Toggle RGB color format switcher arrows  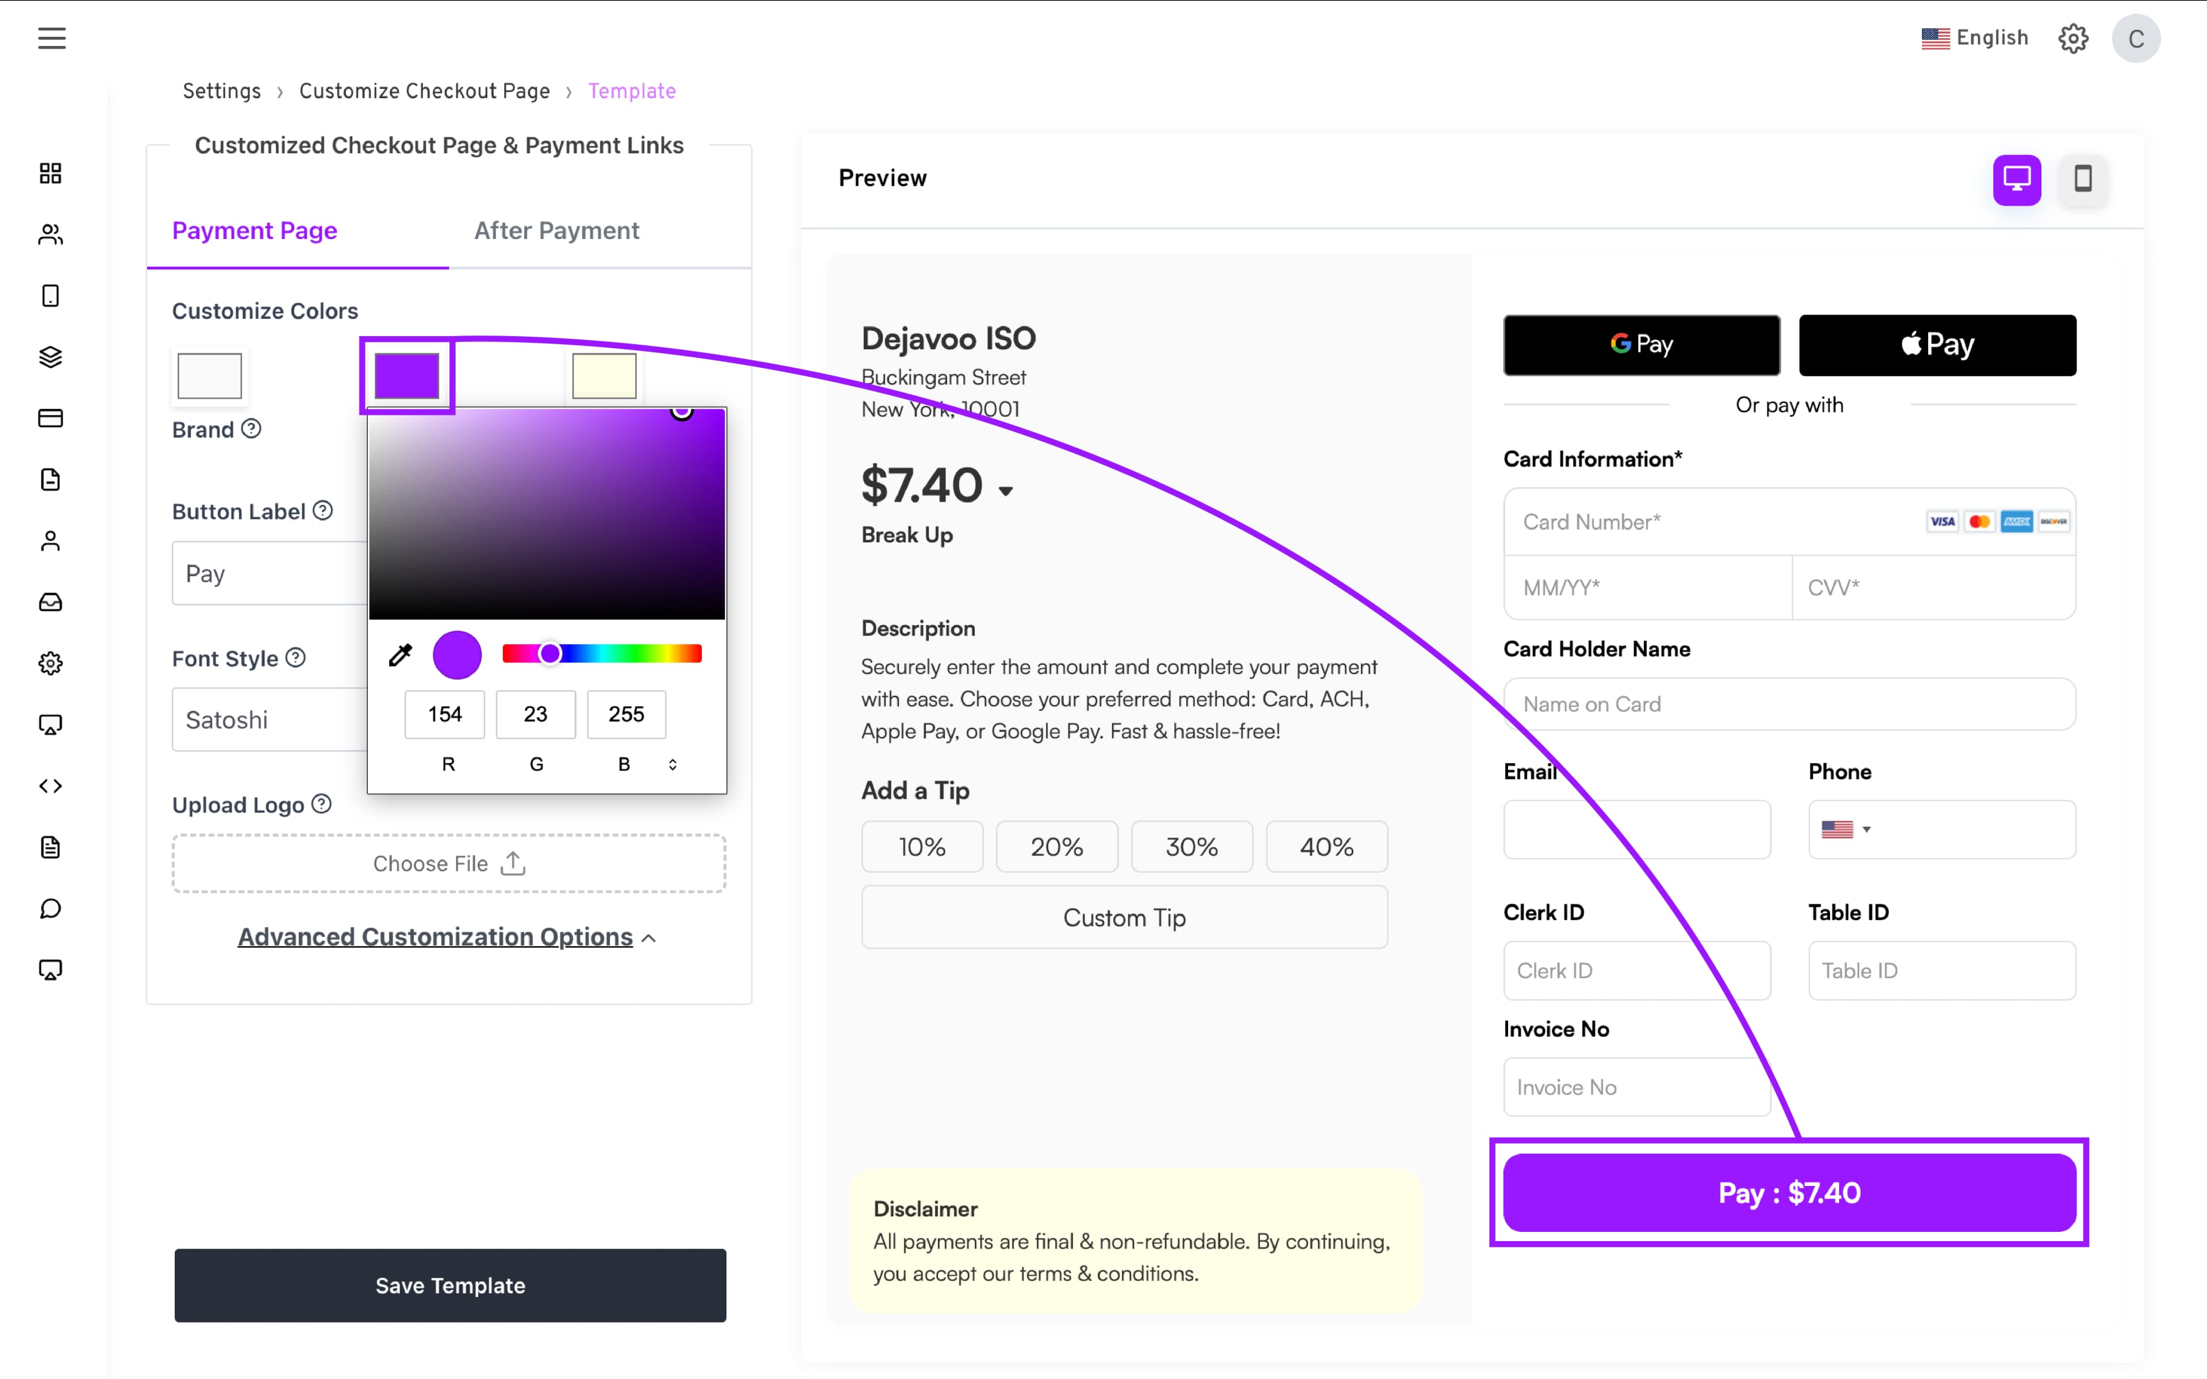pyautogui.click(x=673, y=764)
